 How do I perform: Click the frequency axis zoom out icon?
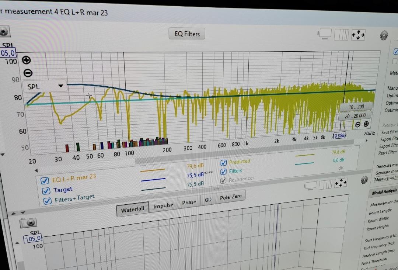[357, 125]
